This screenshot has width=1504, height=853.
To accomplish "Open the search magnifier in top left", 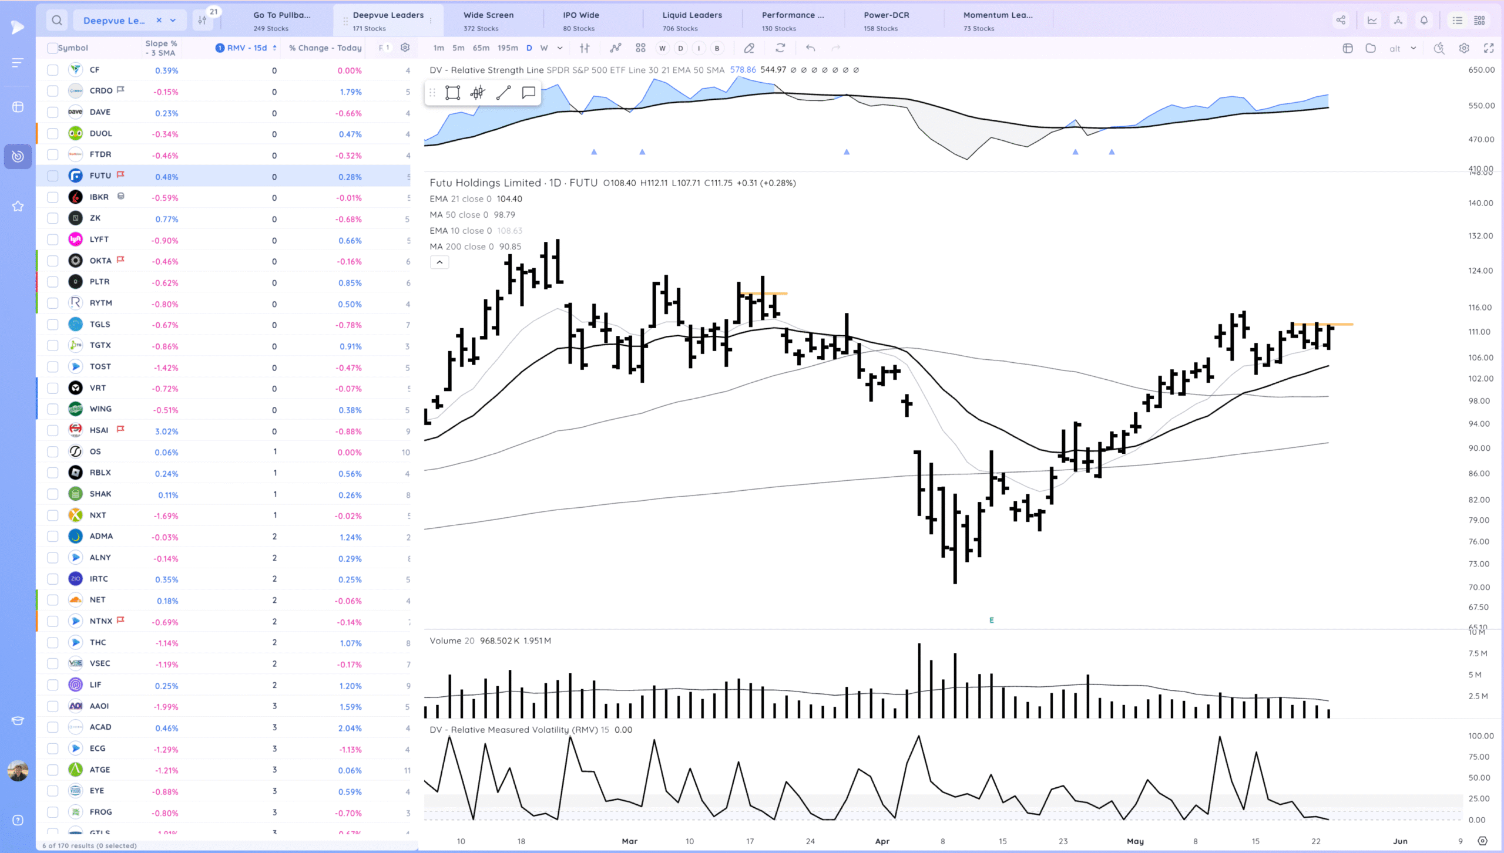I will pos(56,19).
